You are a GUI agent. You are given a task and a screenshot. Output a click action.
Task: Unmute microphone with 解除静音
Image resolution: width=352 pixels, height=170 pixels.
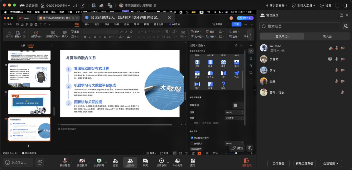coord(65,161)
